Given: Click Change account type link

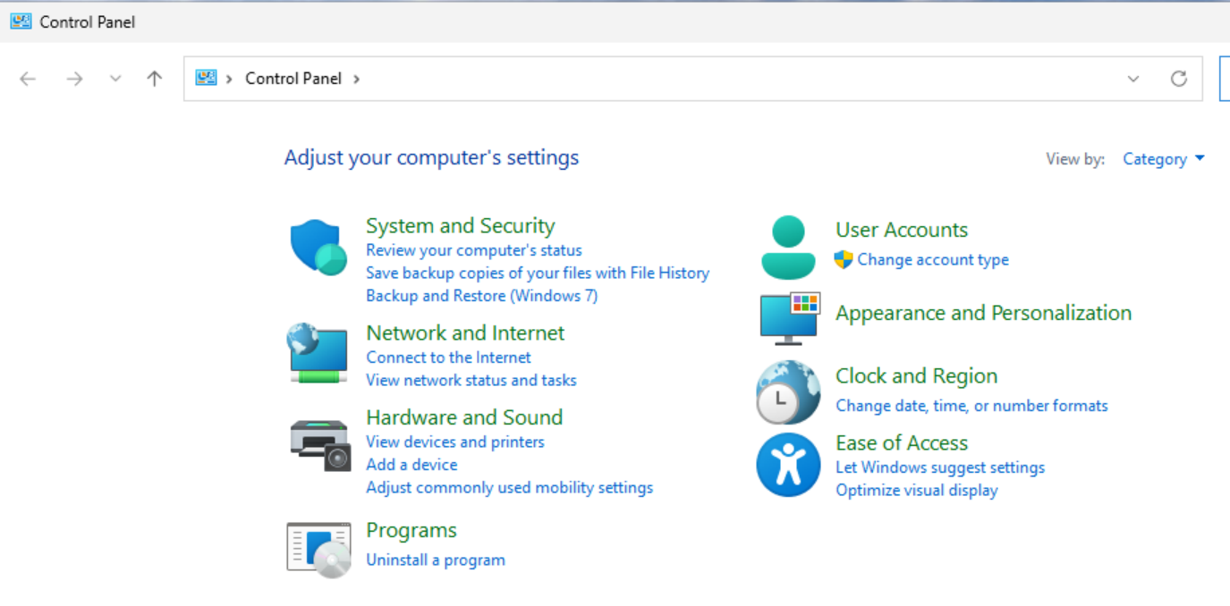Looking at the screenshot, I should 933,259.
